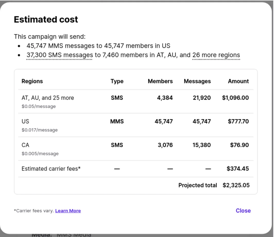The height and width of the screenshot is (237, 274).
Task: Click the Amount column header
Action: coord(238,81)
